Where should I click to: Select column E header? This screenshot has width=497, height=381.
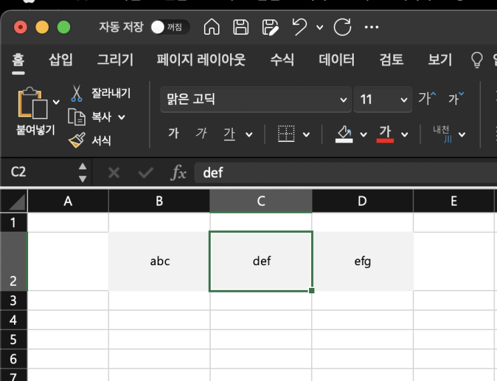[x=454, y=201]
